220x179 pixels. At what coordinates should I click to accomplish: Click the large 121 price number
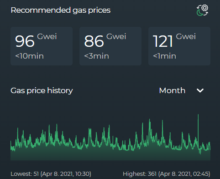click(x=163, y=41)
